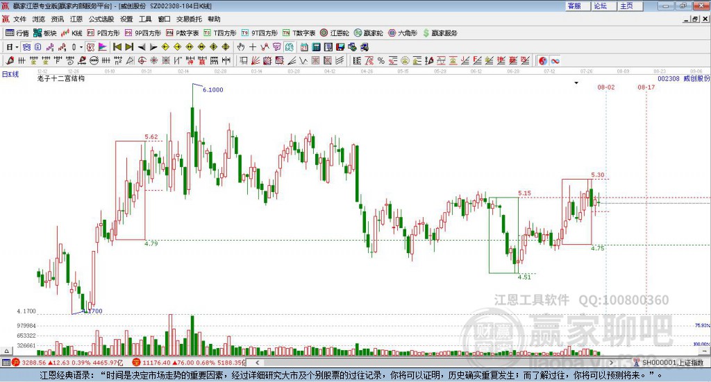
Task: Click the black right arrow step-forward icon
Action: (x=153, y=47)
